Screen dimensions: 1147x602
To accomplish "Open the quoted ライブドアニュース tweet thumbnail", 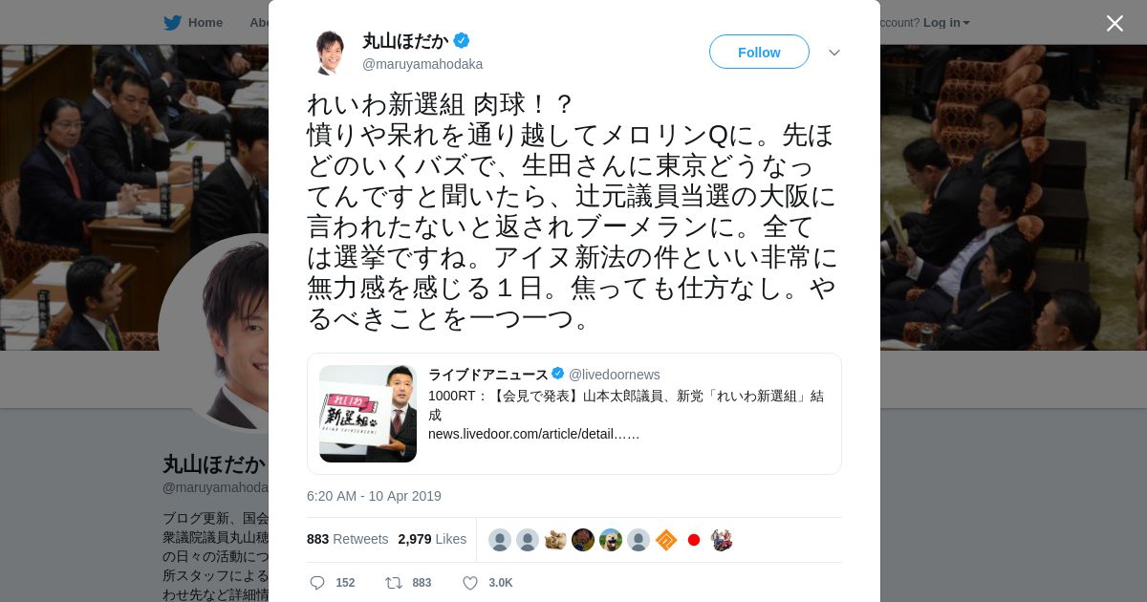I will [368, 414].
